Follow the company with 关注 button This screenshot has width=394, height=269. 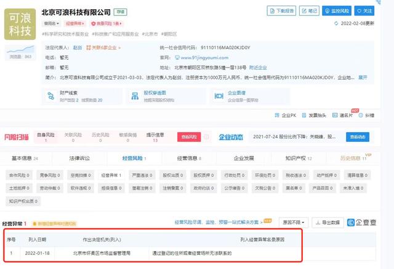[x=364, y=11]
